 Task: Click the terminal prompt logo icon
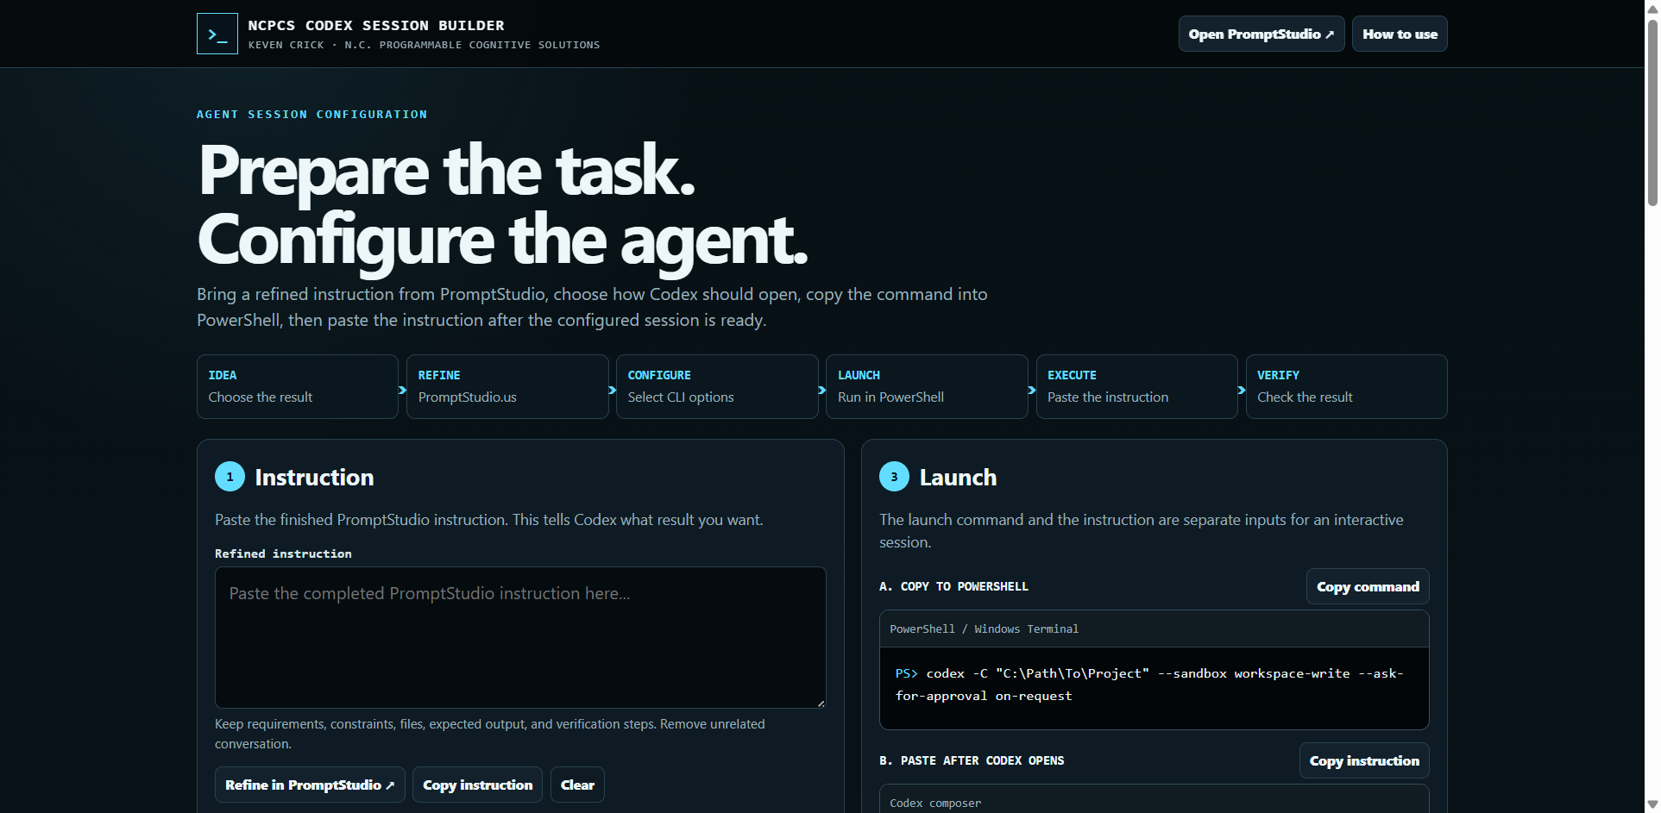(x=217, y=34)
